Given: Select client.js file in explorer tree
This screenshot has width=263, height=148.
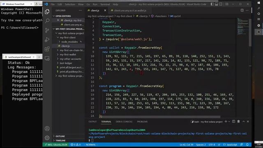Looking at the screenshot, I should coord(69,46).
